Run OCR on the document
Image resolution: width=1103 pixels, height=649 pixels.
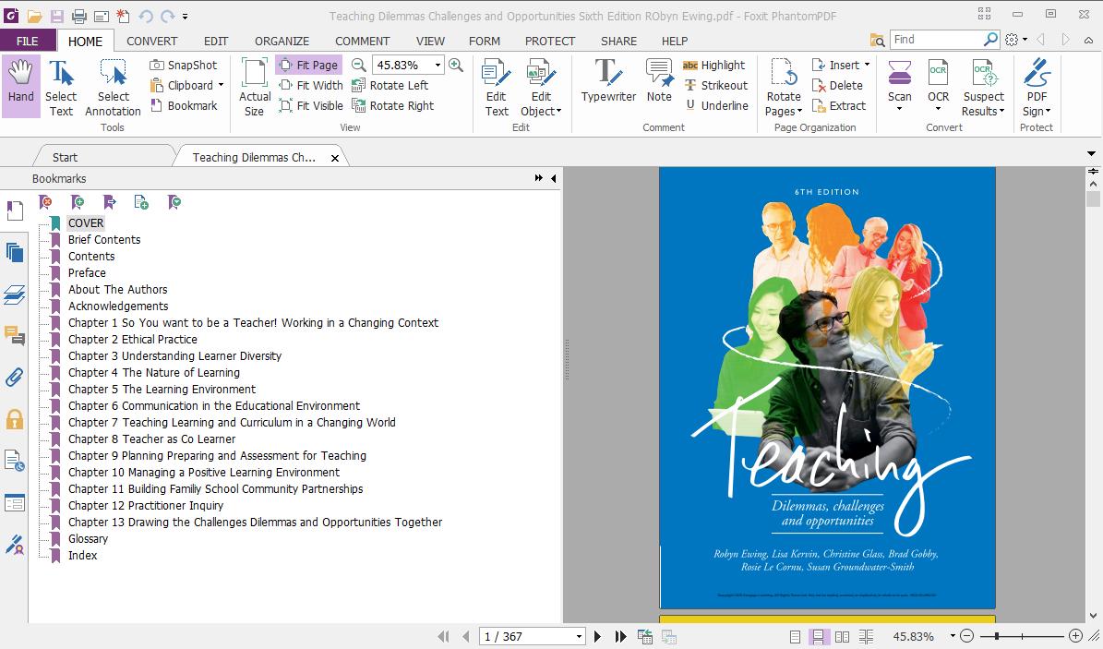938,86
